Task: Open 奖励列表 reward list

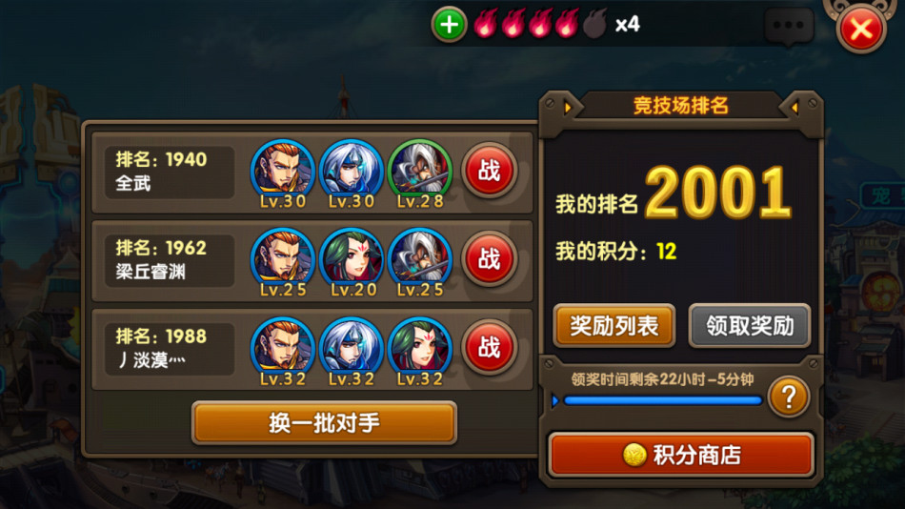Action: 614,326
